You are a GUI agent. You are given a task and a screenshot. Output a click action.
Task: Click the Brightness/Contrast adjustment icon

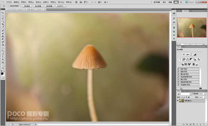(184, 54)
